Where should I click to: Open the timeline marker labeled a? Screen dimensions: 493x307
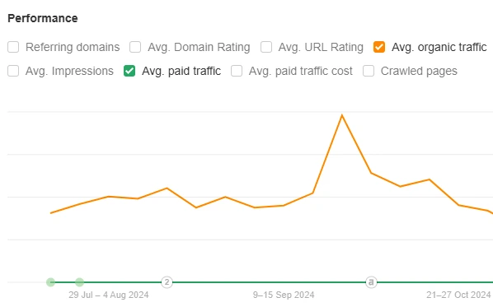(x=371, y=282)
